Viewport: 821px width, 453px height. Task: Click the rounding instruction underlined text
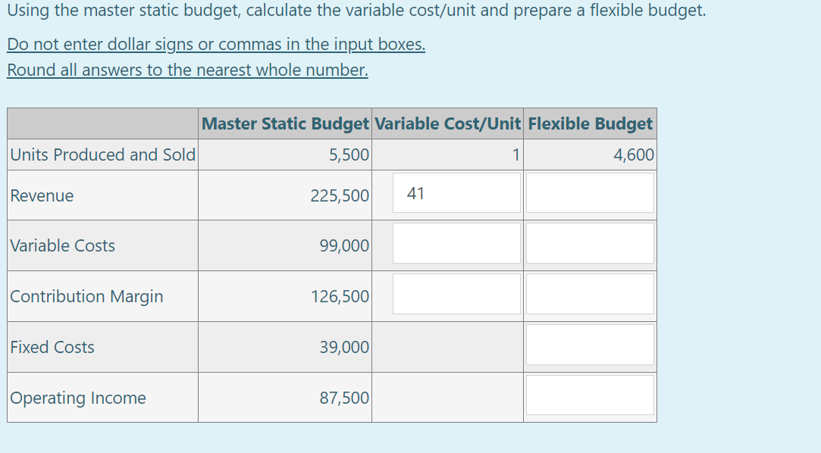coord(187,70)
